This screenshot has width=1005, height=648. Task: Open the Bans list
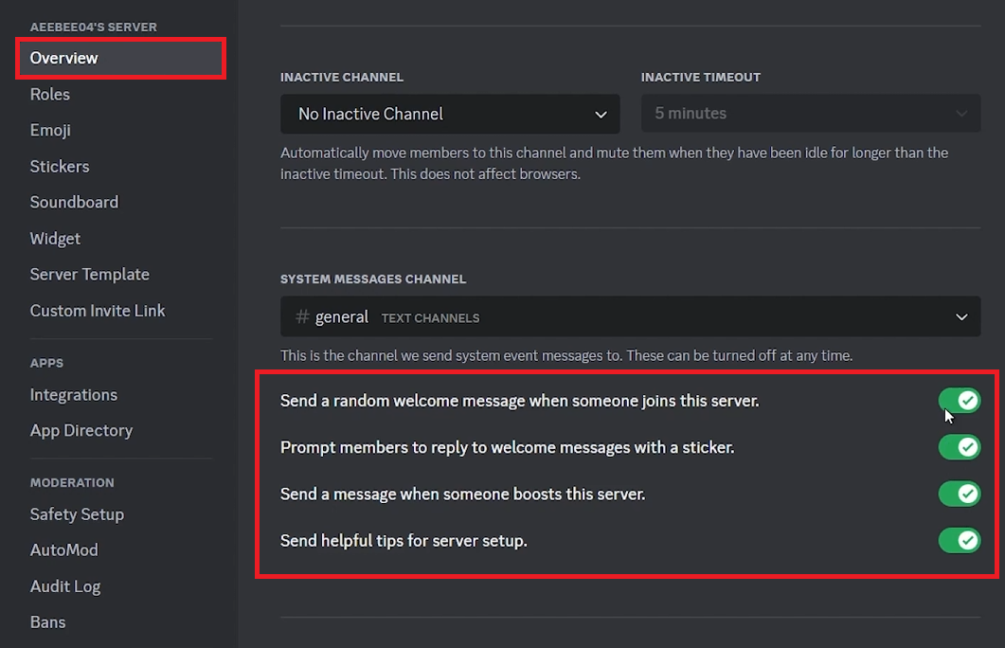pos(48,622)
